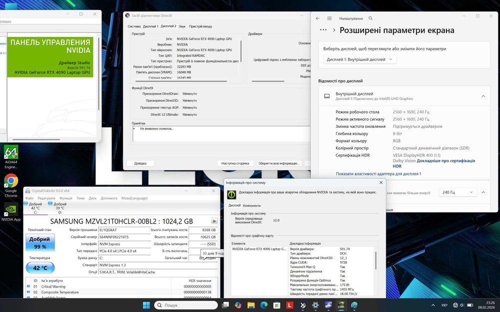The height and width of the screenshot is (312, 500).
Task: Open Мова(Language) menu in CrystalDiskInfo
Action: click(134, 198)
